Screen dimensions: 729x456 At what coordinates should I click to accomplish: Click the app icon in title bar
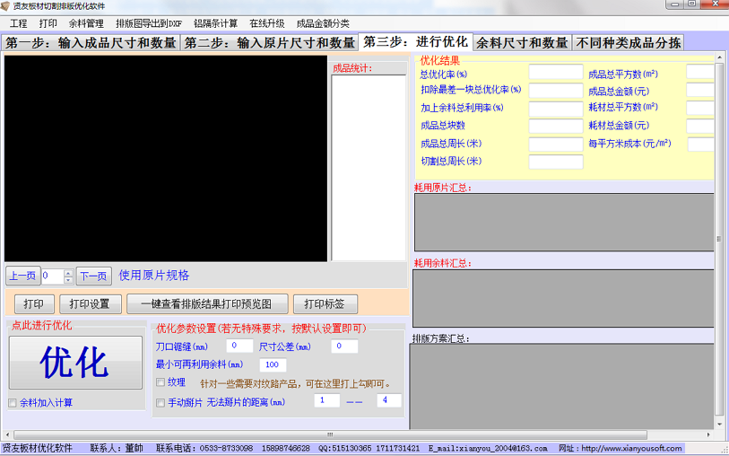[5, 6]
